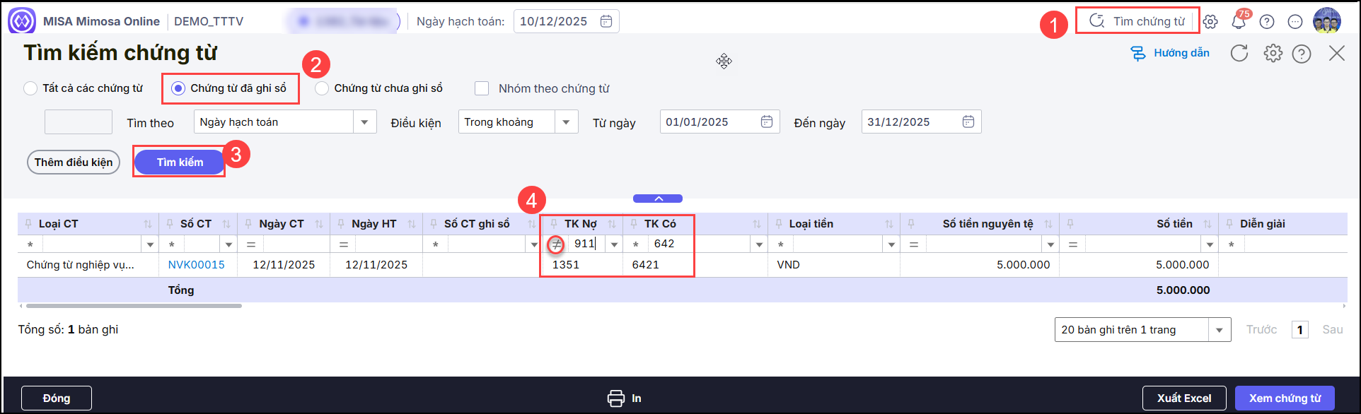The width and height of the screenshot is (1361, 414).
Task: Click the Xuất Excel button
Action: pyautogui.click(x=1184, y=398)
